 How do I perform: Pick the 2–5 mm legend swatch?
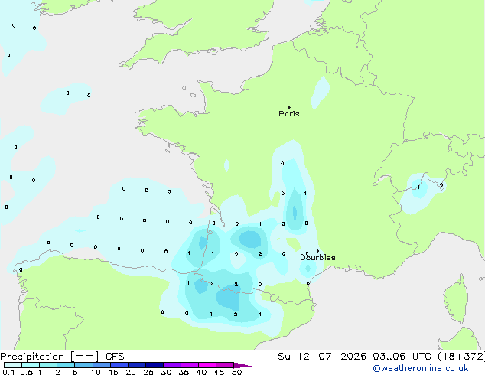(x=66, y=365)
